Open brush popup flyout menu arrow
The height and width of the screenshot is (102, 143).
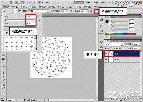(x=39, y=16)
